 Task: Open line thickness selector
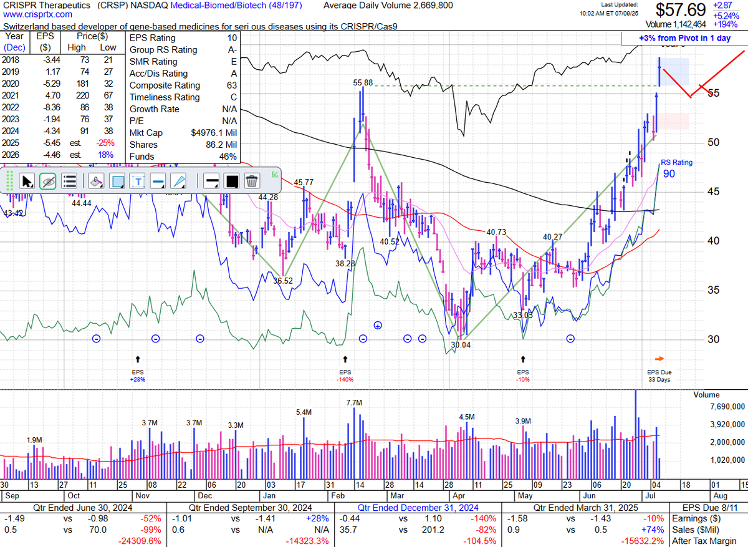pos(211,182)
